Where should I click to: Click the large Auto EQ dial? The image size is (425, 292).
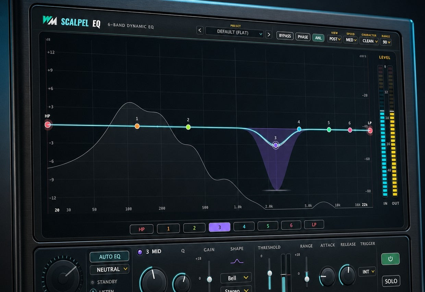[63, 276]
